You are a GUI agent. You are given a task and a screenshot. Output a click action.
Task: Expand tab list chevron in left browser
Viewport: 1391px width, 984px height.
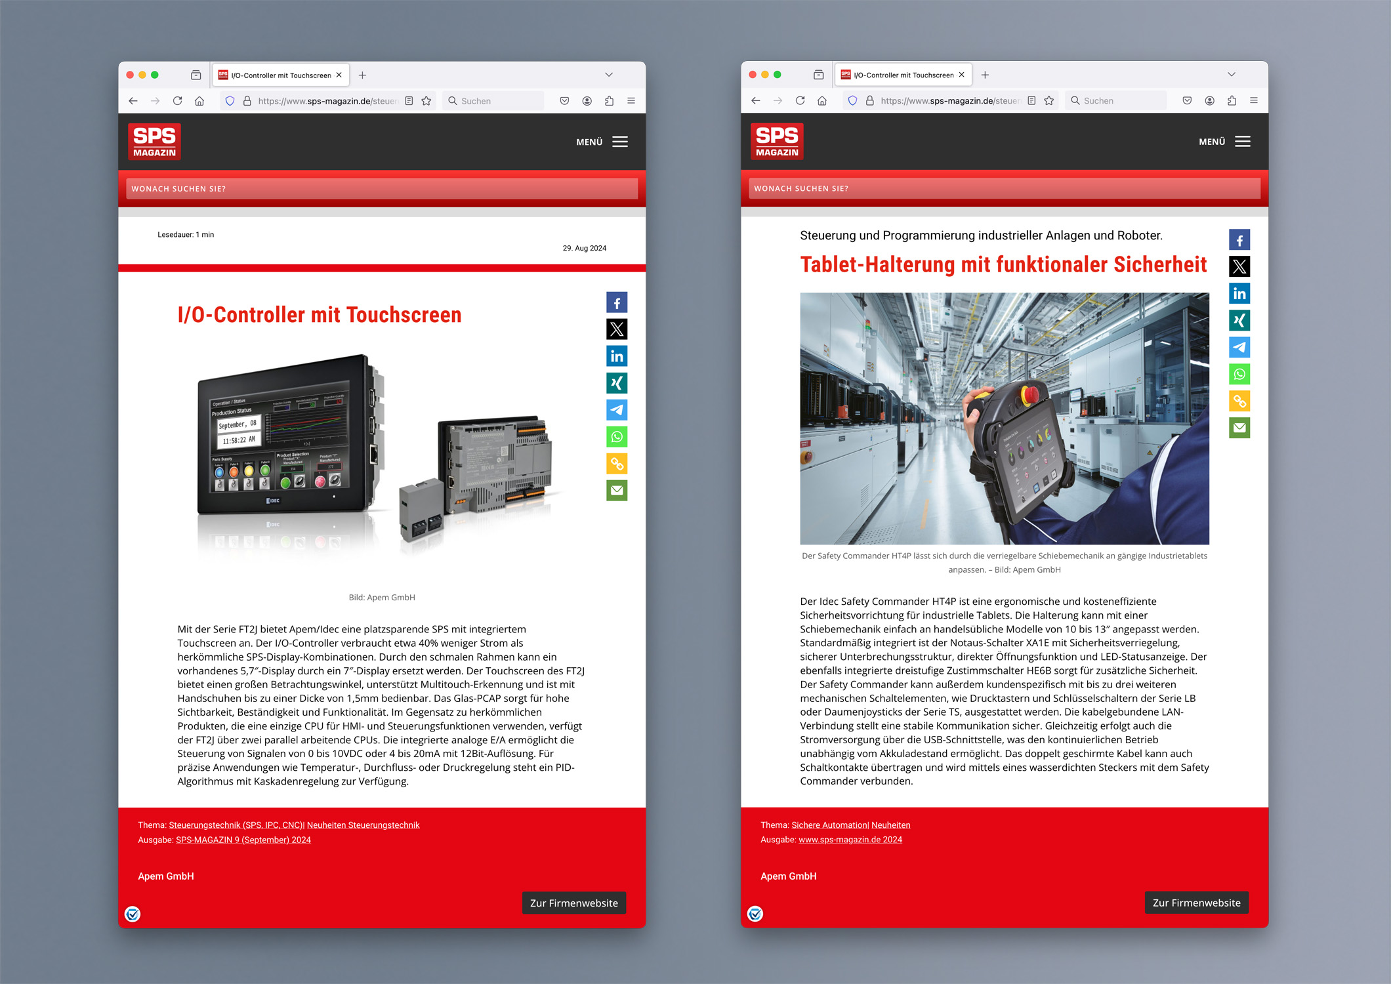coord(609,75)
